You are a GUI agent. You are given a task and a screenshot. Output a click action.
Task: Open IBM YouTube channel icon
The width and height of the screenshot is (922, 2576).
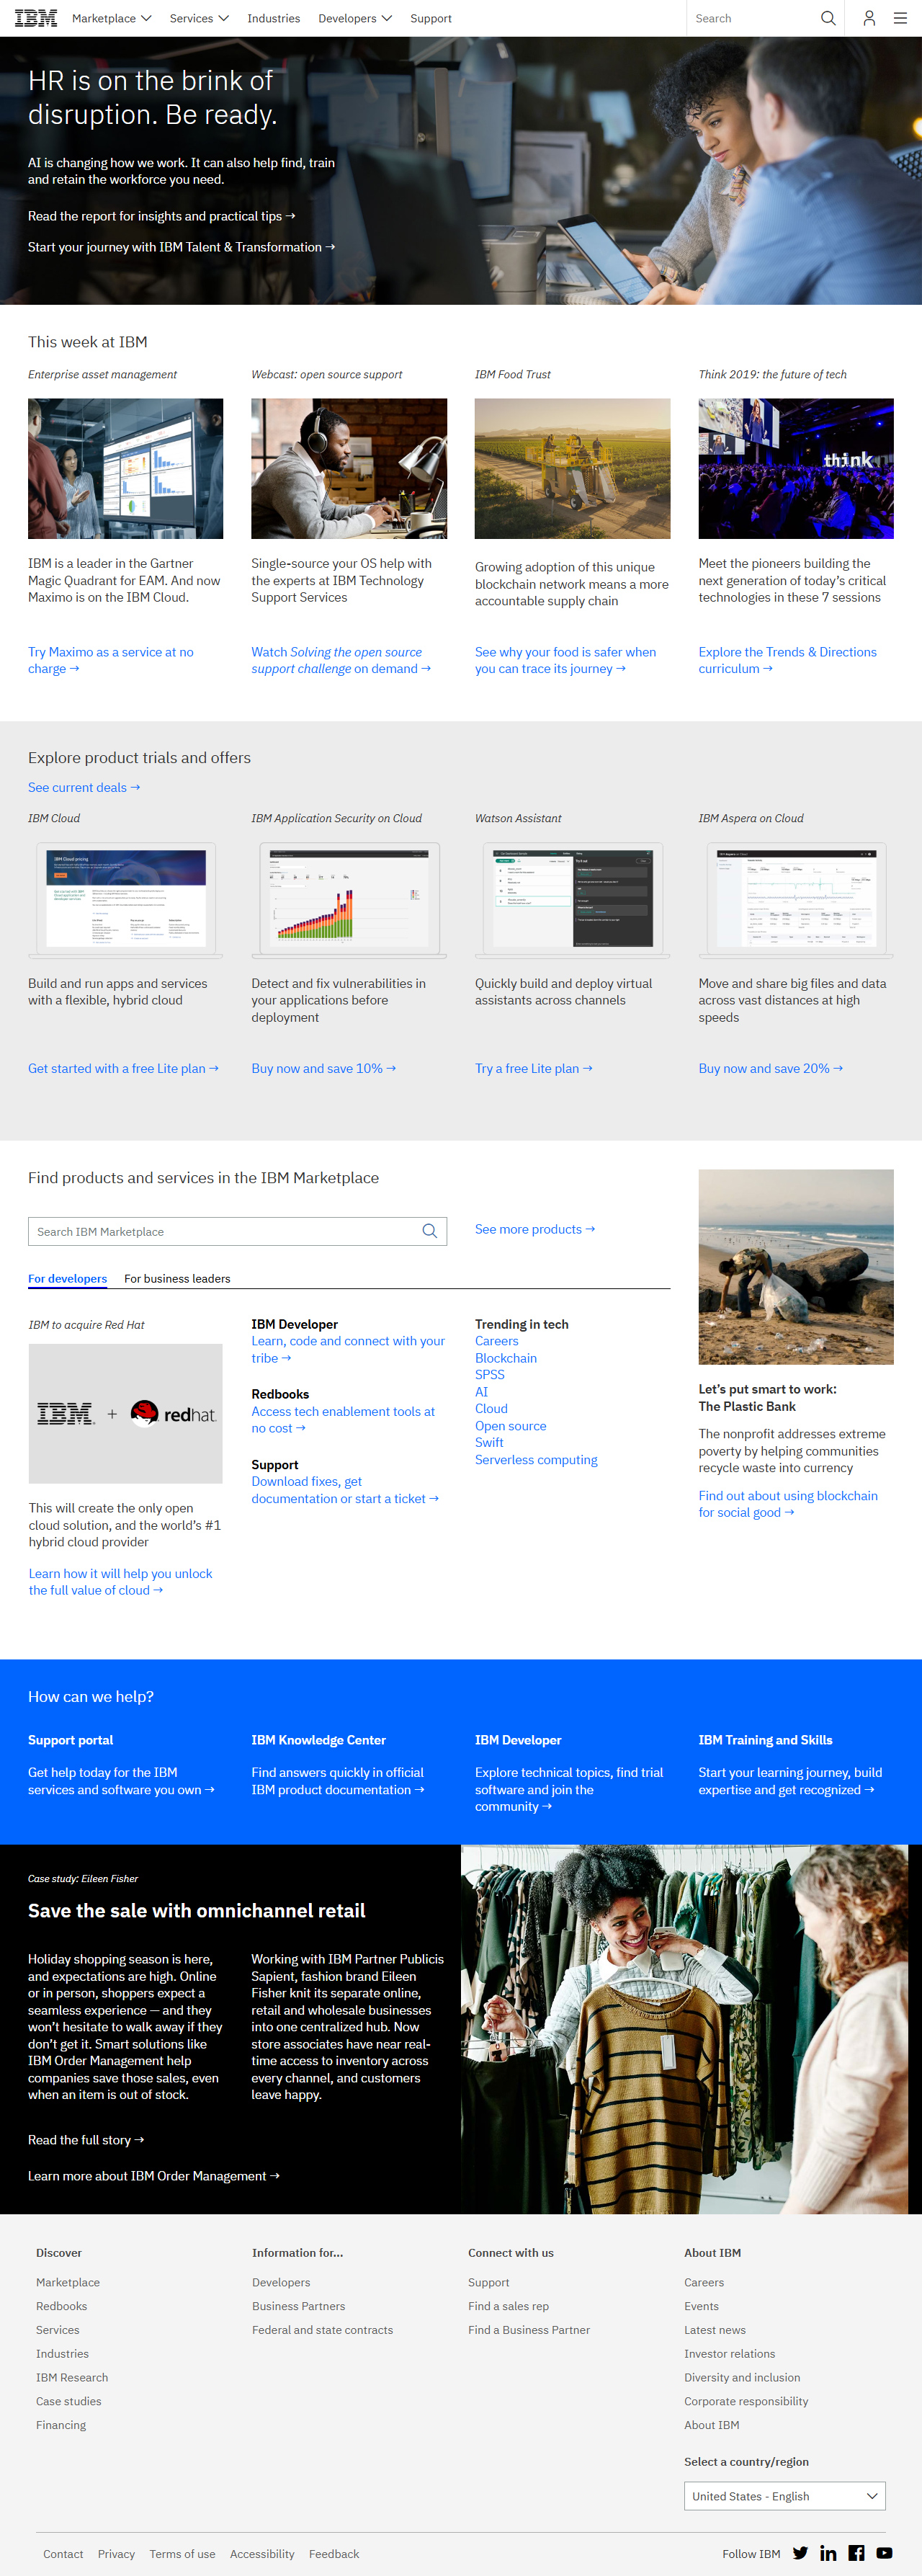coord(884,2553)
